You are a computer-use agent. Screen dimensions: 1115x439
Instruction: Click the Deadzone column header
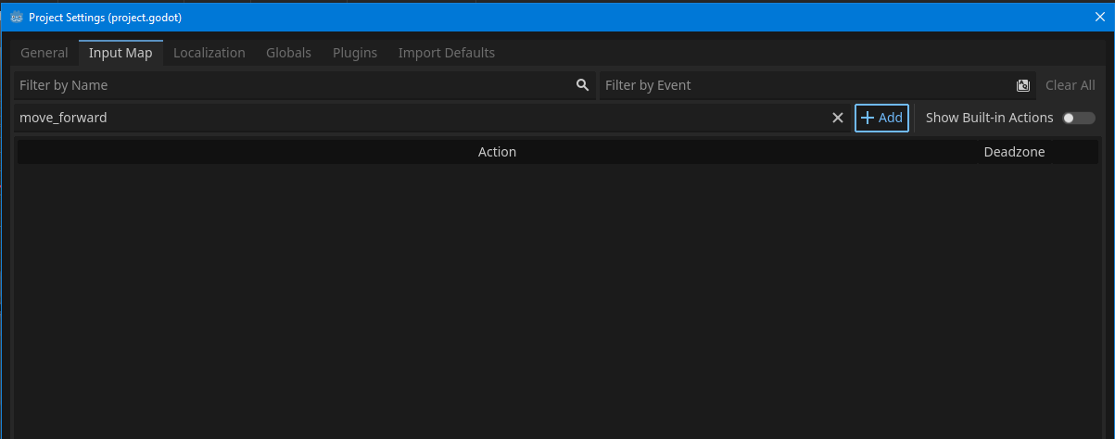(1014, 152)
